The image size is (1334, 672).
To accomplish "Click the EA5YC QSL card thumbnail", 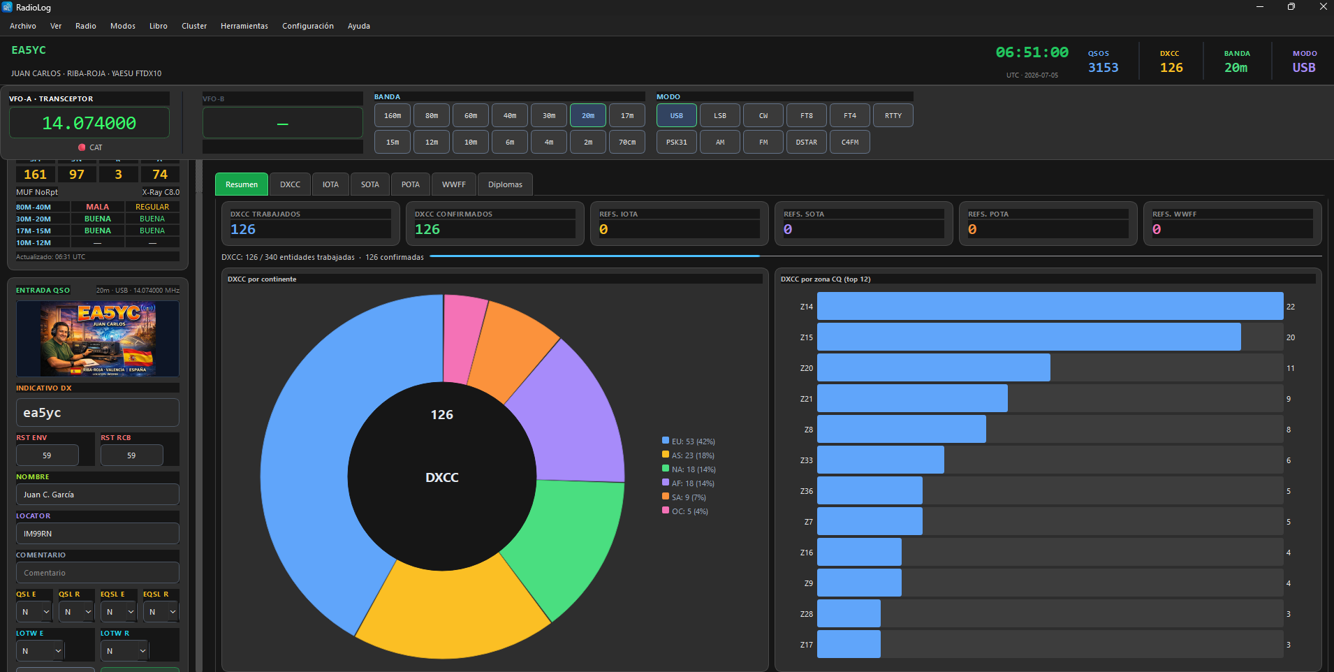I will [x=98, y=339].
